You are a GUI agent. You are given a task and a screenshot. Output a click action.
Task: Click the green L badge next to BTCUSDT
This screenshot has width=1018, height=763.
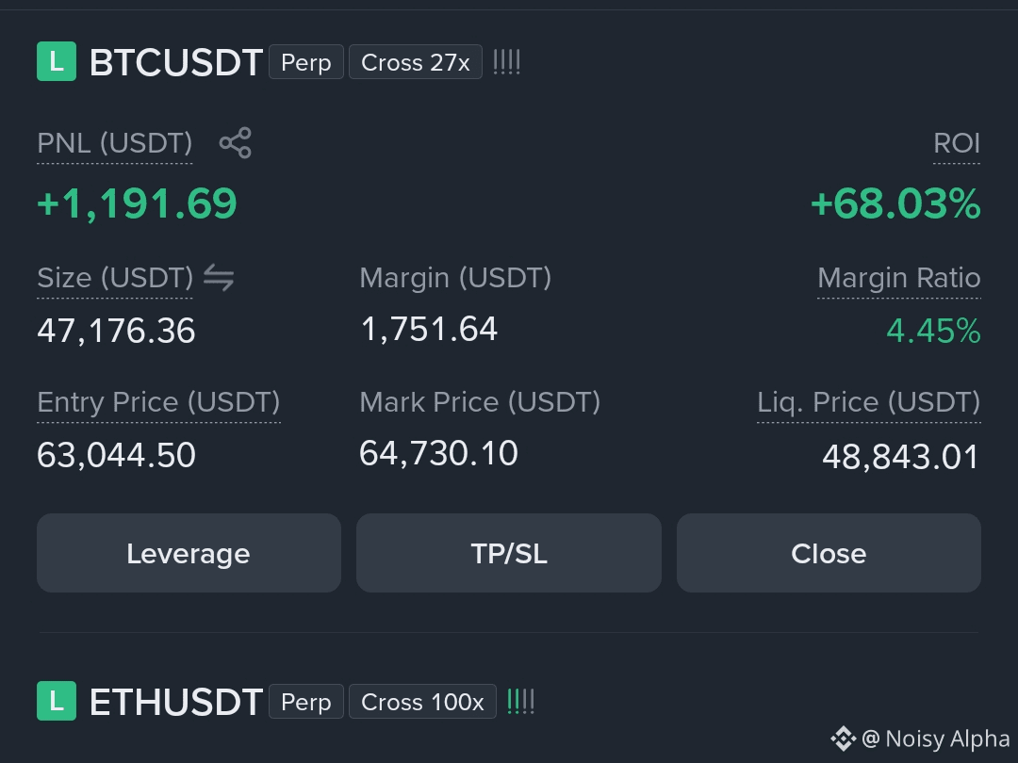(57, 61)
